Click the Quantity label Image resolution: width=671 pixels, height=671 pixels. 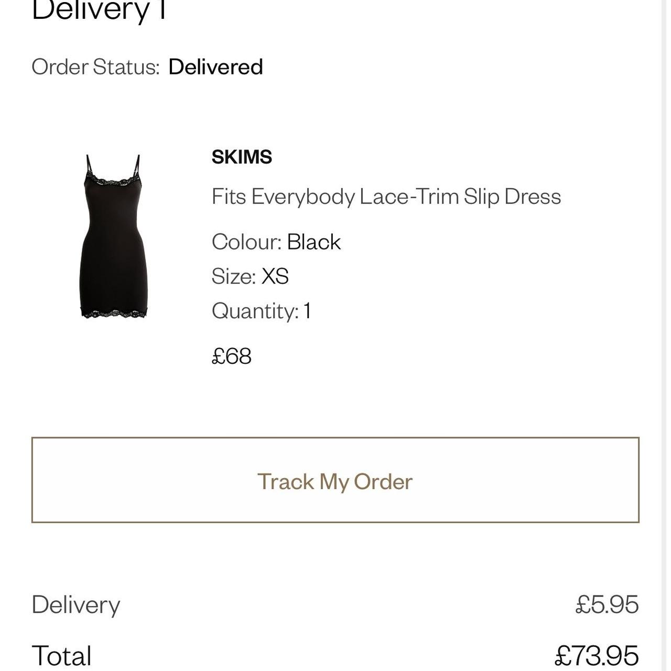(255, 311)
